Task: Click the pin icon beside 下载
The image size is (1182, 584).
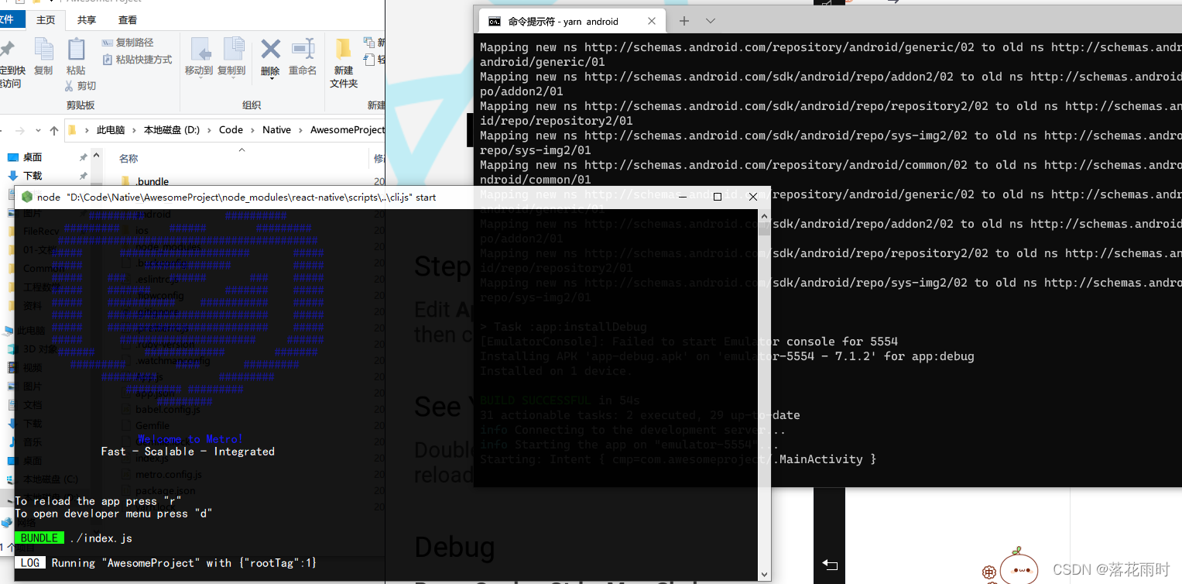Action: [84, 176]
